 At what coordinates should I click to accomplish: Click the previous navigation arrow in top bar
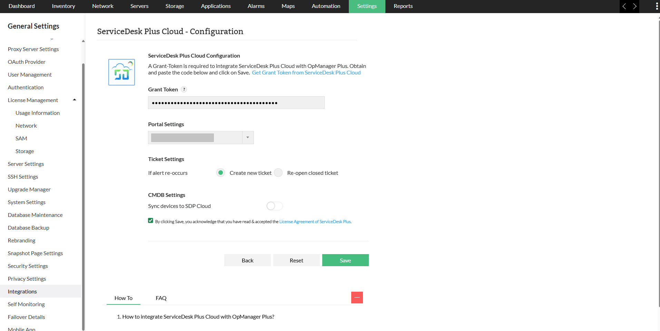[x=624, y=6]
